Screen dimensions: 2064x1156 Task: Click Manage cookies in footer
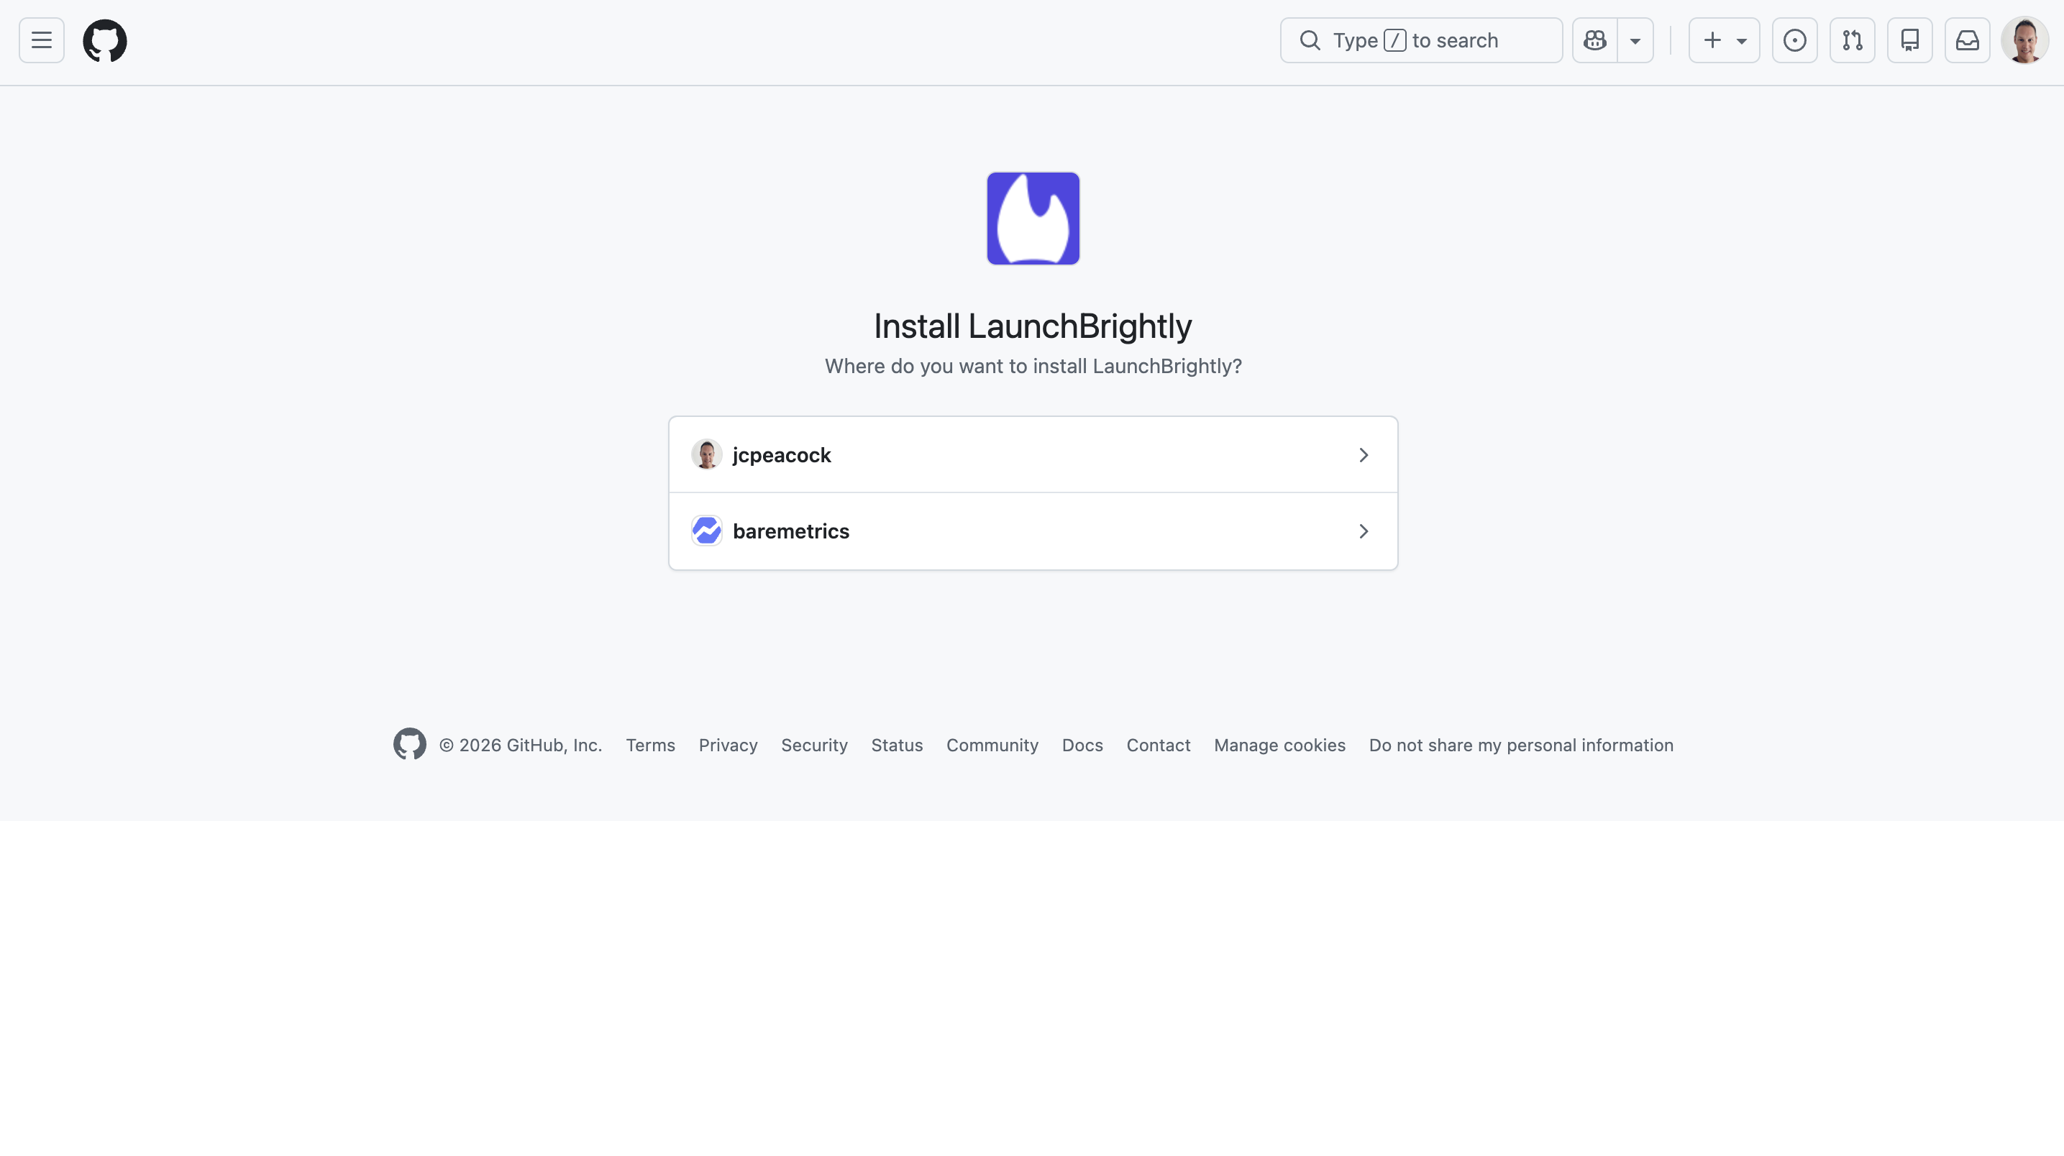pos(1279,745)
